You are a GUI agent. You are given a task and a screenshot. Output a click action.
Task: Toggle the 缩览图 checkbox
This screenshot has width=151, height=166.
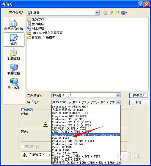(x=23, y=147)
